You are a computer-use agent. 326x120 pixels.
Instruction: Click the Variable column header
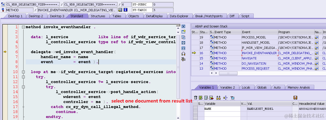pos(222,104)
